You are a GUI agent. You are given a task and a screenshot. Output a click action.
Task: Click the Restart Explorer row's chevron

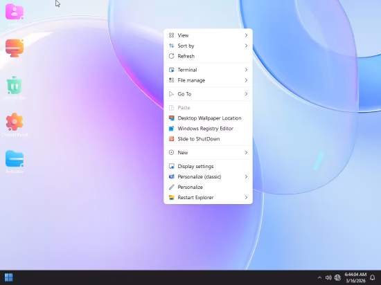246,198
